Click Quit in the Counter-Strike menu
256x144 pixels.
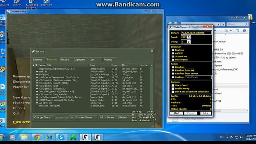point(16,113)
